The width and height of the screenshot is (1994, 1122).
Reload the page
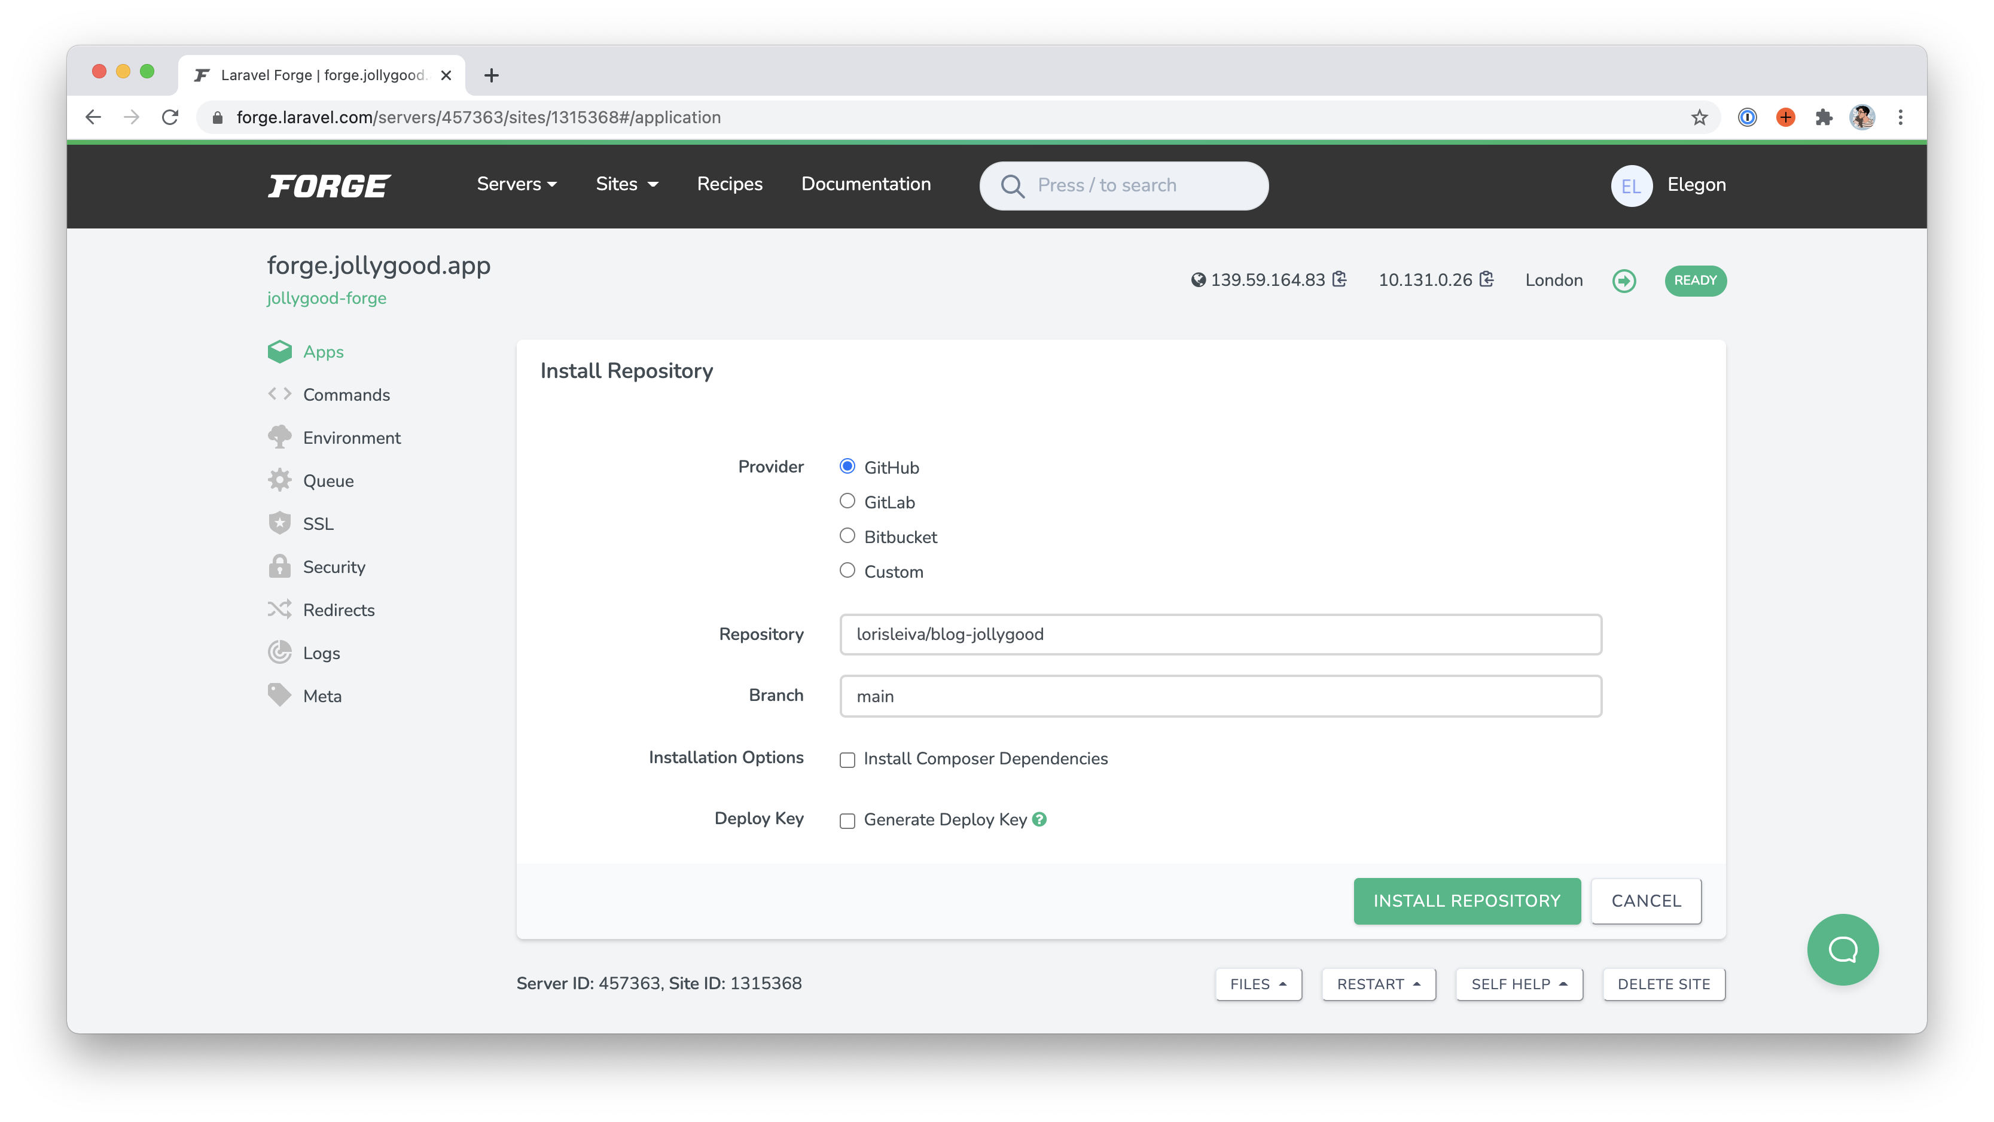pyautogui.click(x=170, y=118)
